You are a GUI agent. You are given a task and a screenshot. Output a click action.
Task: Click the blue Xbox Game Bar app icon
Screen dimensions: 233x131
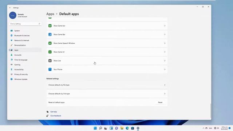(x=50, y=35)
